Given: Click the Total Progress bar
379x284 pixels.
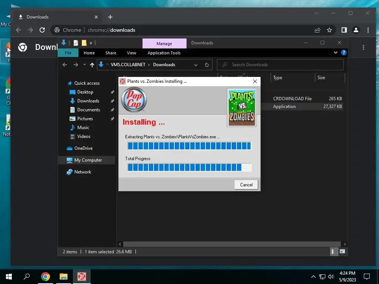Looking at the screenshot, I should [189, 167].
